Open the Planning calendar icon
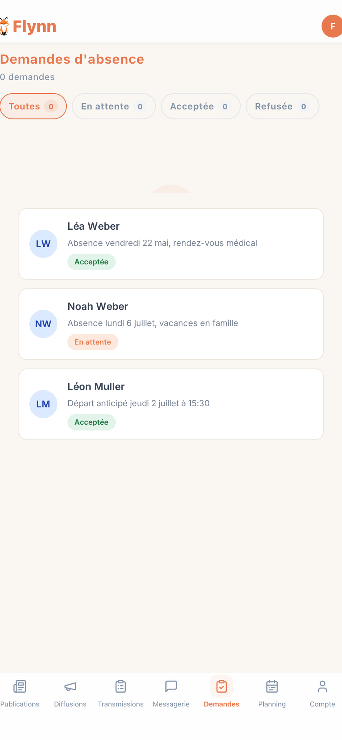Screen dimensions: 342x740 (272, 686)
